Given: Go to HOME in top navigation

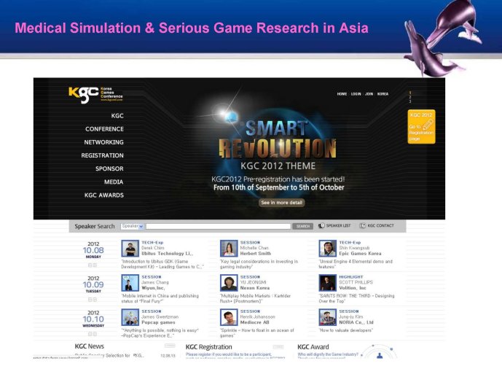Looking at the screenshot, I should (342, 94).
